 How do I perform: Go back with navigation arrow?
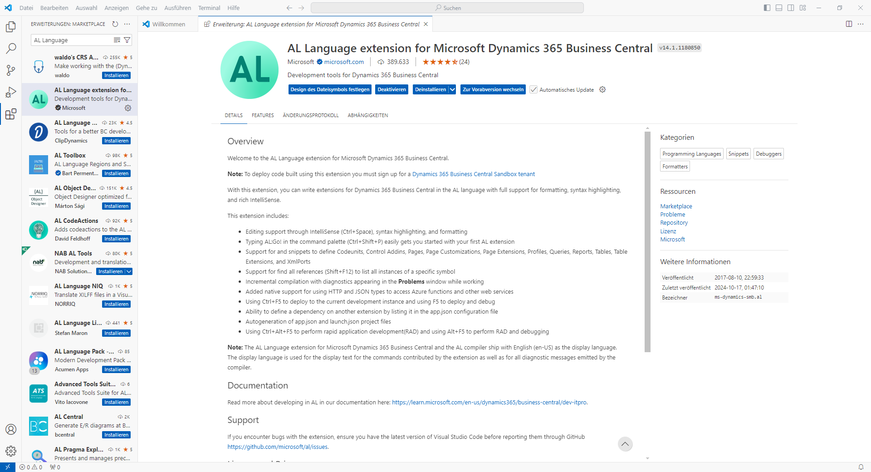(x=289, y=8)
